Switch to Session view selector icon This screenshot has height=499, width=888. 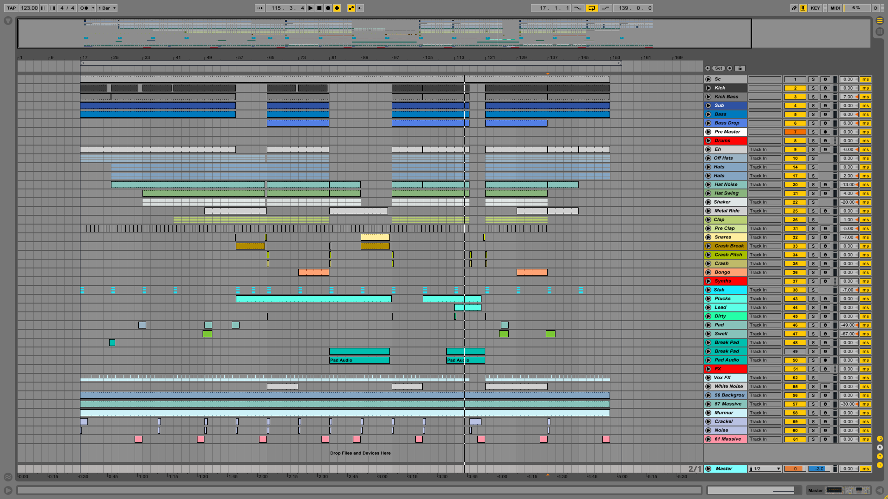pyautogui.click(x=880, y=31)
